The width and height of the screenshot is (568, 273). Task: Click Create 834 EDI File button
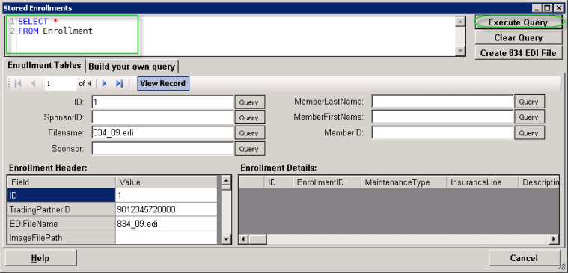click(518, 53)
